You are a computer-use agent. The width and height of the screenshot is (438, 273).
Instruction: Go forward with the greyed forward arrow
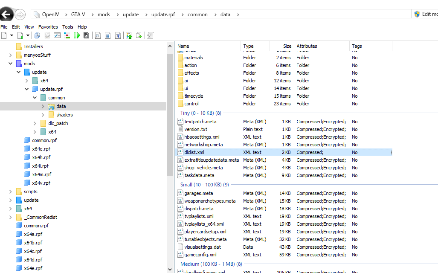[20, 14]
